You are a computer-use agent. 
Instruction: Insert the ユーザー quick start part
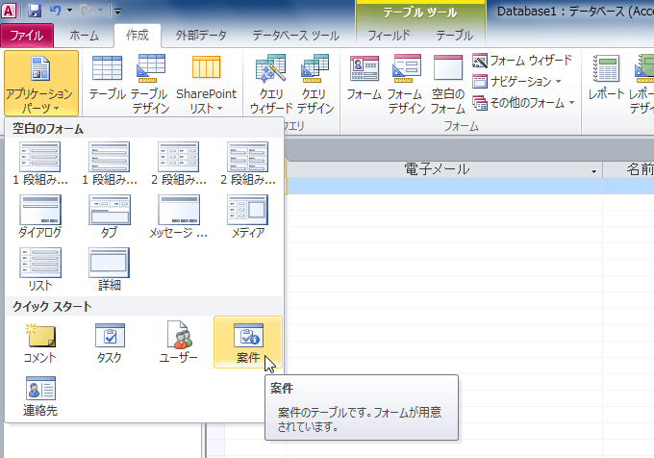point(179,343)
